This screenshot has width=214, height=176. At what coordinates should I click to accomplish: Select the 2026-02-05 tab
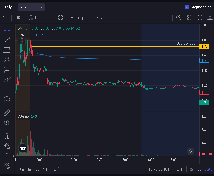(29, 7)
